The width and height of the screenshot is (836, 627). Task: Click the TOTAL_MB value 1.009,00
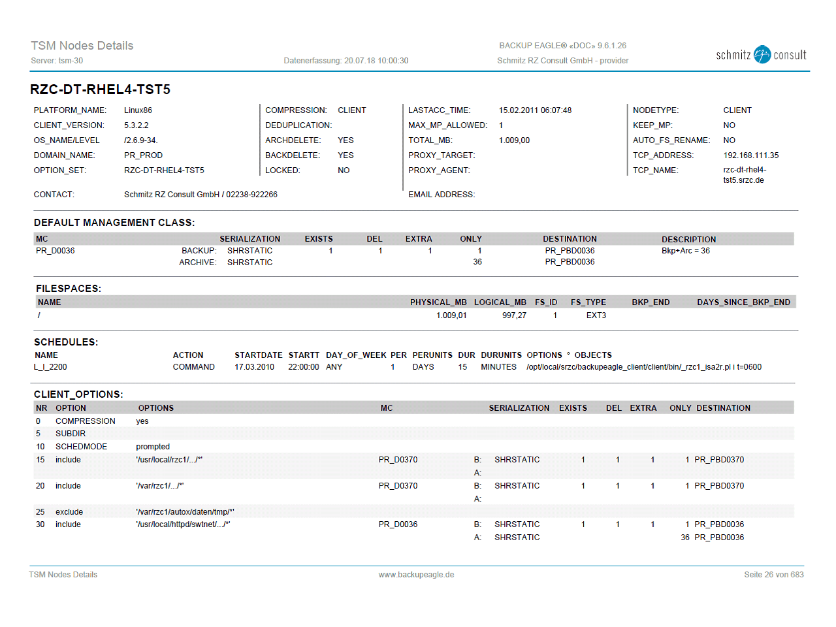click(x=514, y=140)
